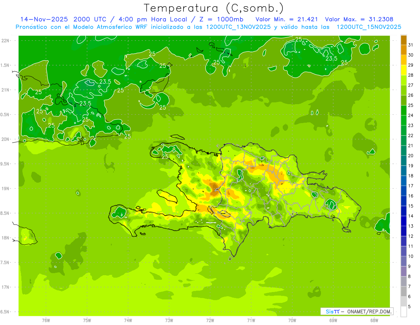Select the 'Valor Min. = 21.421' readout
Image resolution: width=420 pixels, height=325 pixels.
click(287, 19)
